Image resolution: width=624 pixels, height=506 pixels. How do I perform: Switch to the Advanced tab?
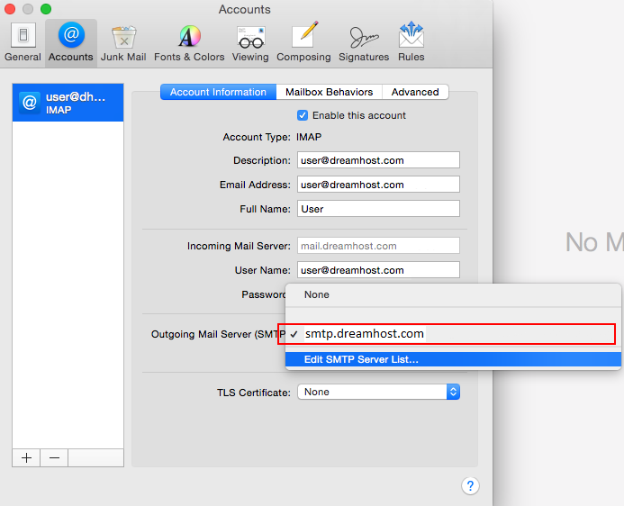point(415,92)
